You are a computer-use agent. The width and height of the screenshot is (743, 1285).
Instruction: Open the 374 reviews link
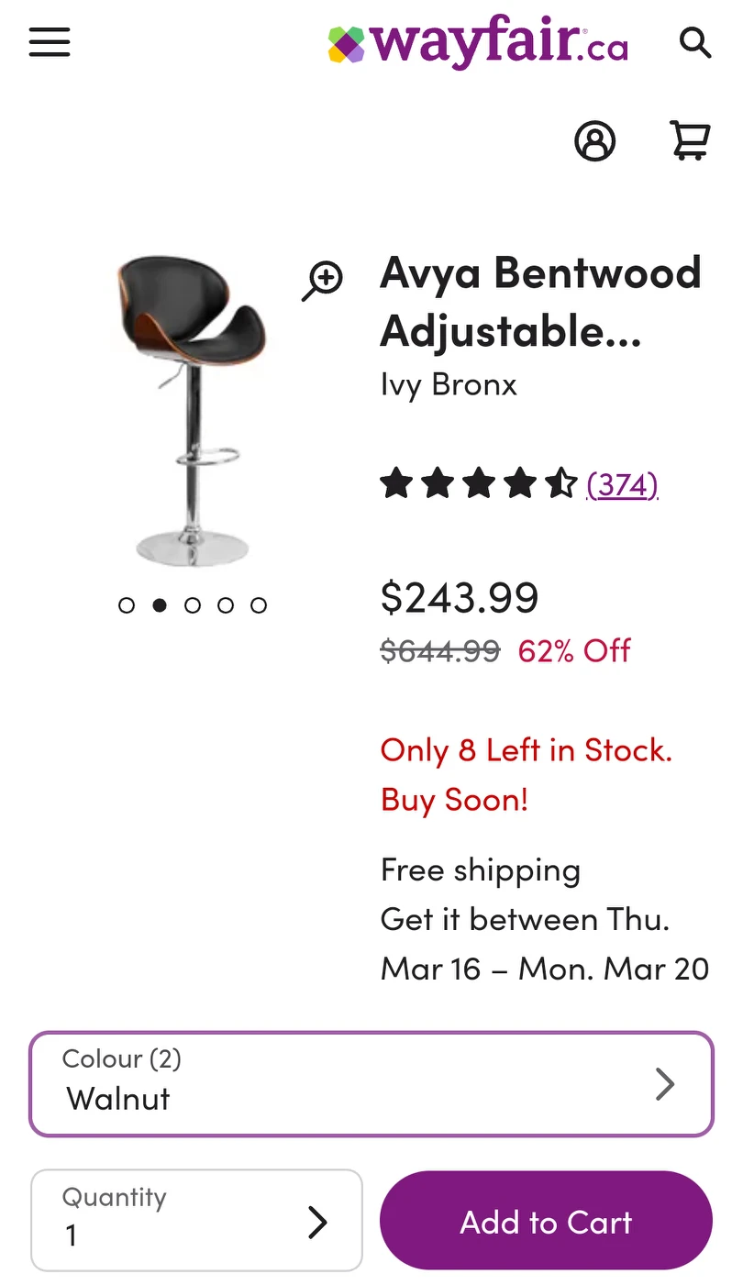click(x=623, y=483)
